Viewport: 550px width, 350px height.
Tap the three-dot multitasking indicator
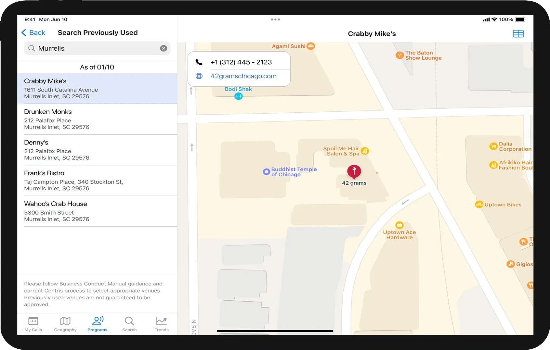click(x=275, y=19)
